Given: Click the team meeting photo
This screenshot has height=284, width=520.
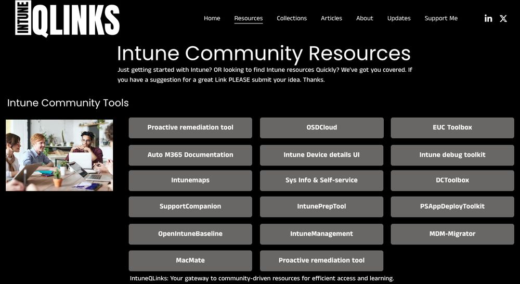Looking at the screenshot, I should pos(59,156).
